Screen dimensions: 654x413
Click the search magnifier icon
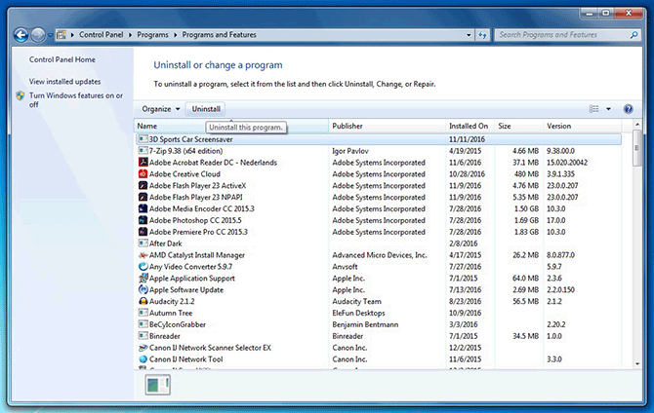click(x=634, y=35)
